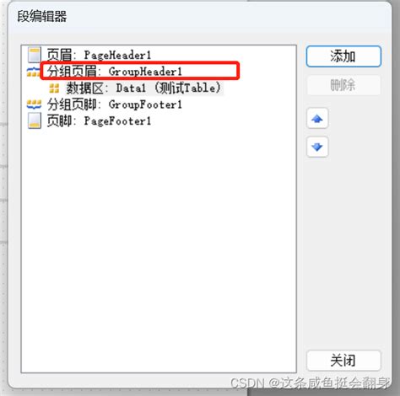
Task: Click the PageFooter1 band icon
Action: click(x=35, y=120)
